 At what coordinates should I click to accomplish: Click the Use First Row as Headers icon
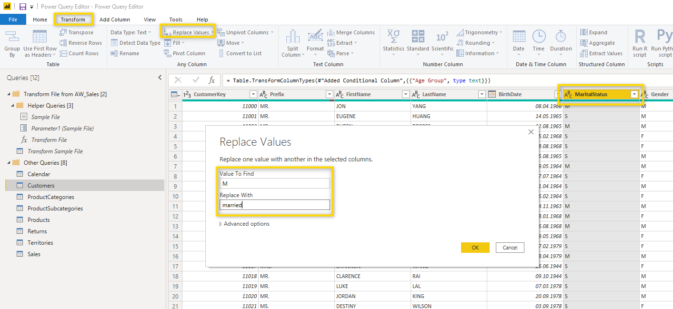(x=40, y=37)
